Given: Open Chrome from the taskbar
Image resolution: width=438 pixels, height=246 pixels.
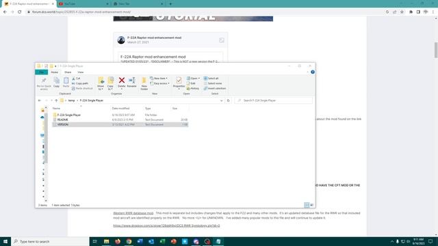Looking at the screenshot, I should coord(129,241).
